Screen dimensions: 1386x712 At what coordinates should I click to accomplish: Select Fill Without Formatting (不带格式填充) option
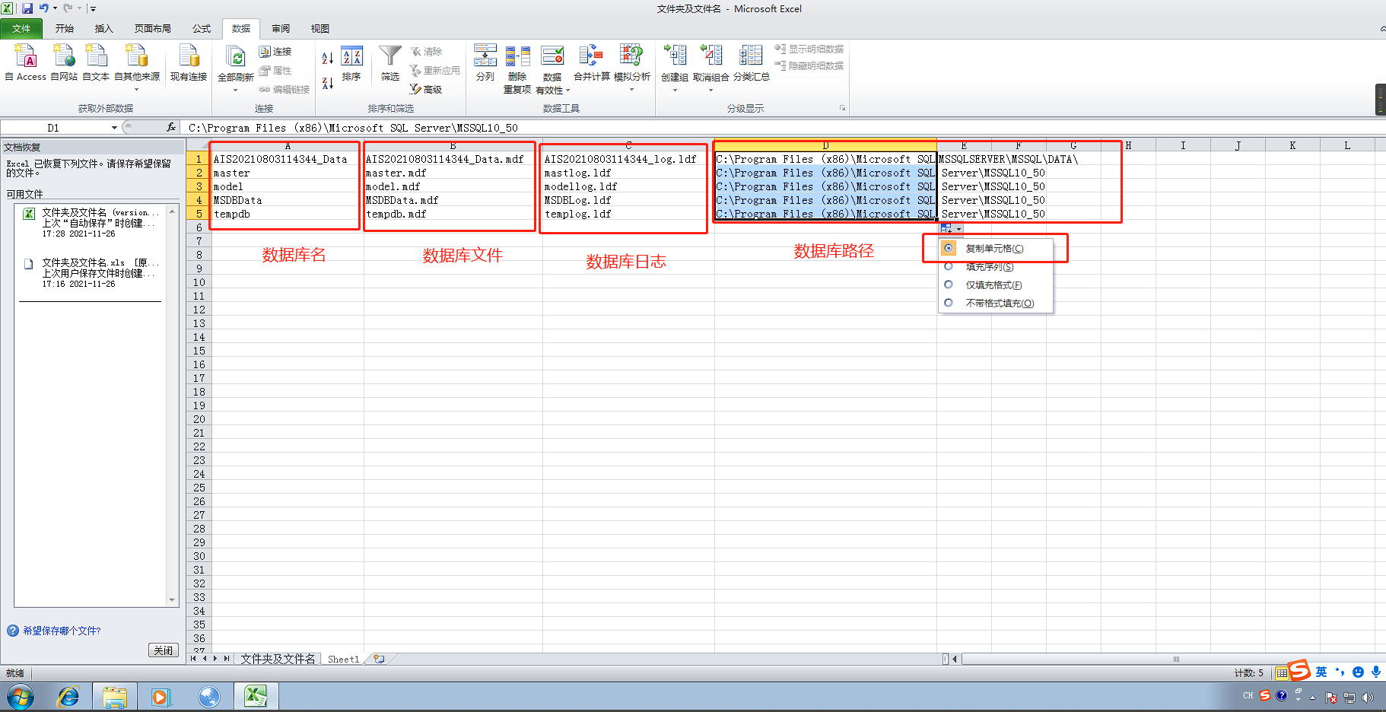point(949,303)
